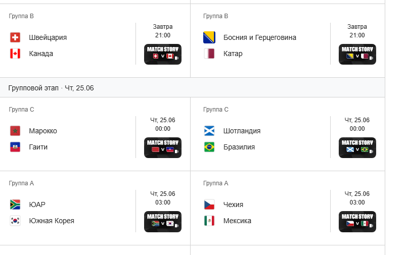Click the Групповой этап Чт, 25.06 header
407x255 pixels.
pyautogui.click(x=51, y=88)
